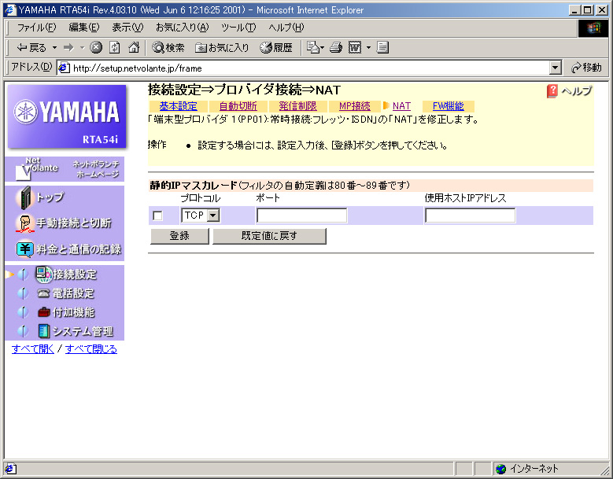Viewport: 613px width, 479px height.
Task: Click the ポート input field
Action: [x=301, y=216]
